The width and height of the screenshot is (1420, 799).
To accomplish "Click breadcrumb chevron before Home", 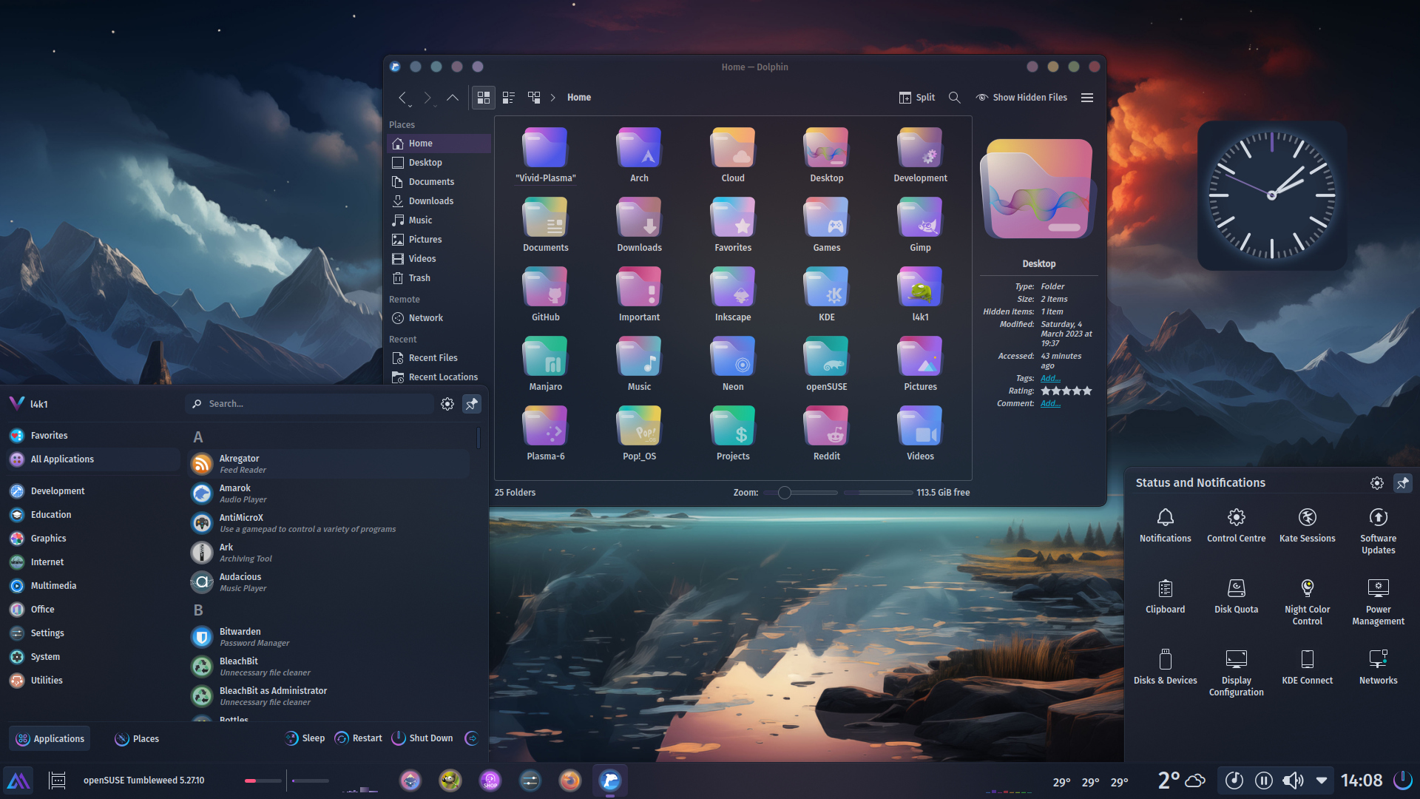I will [552, 98].
